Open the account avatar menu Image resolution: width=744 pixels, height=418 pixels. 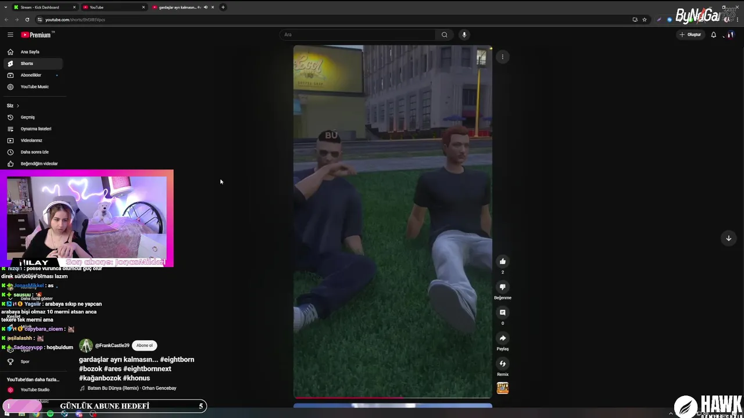pos(731,35)
